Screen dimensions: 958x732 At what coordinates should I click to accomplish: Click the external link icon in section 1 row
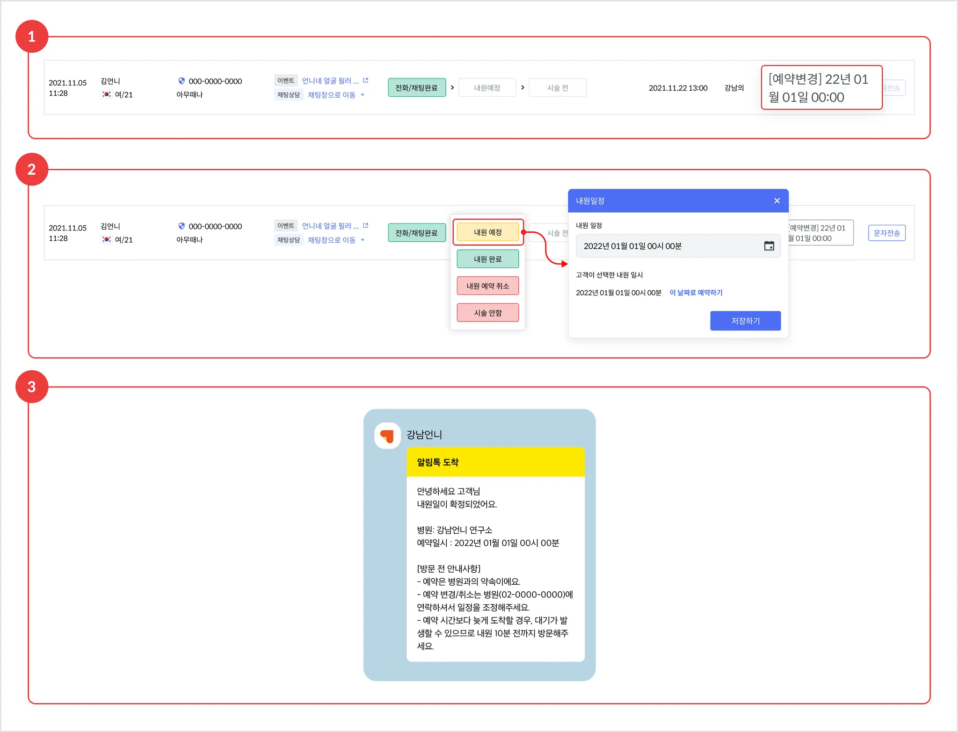[x=366, y=80]
